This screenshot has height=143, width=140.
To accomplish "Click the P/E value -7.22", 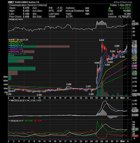I will pyautogui.click(x=59, y=8).
